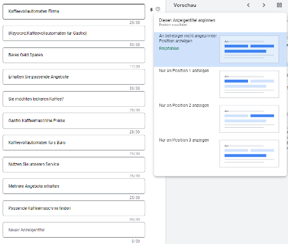This screenshot has width=288, height=244.
Task: Choose 'Nur an Position 3 anzeigen'
Action: tap(220, 154)
